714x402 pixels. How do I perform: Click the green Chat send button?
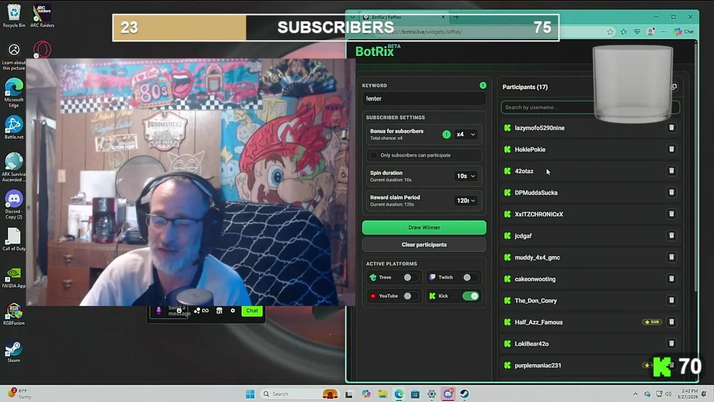(252, 311)
